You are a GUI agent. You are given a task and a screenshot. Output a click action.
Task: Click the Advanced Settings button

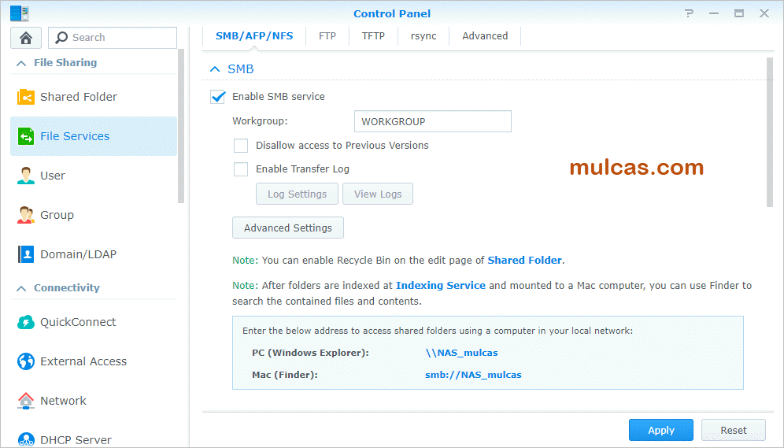point(288,228)
